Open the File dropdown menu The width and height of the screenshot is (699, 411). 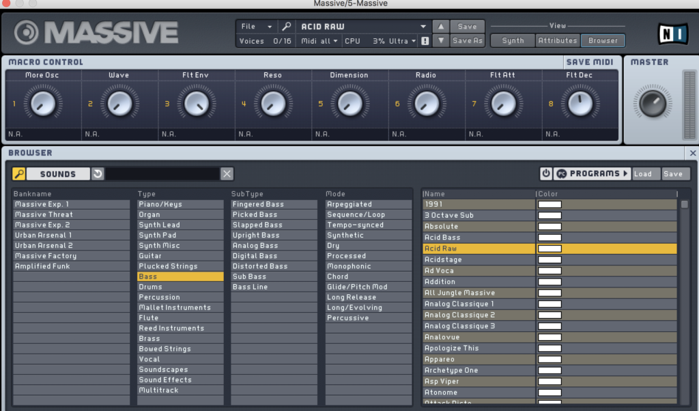tap(257, 27)
